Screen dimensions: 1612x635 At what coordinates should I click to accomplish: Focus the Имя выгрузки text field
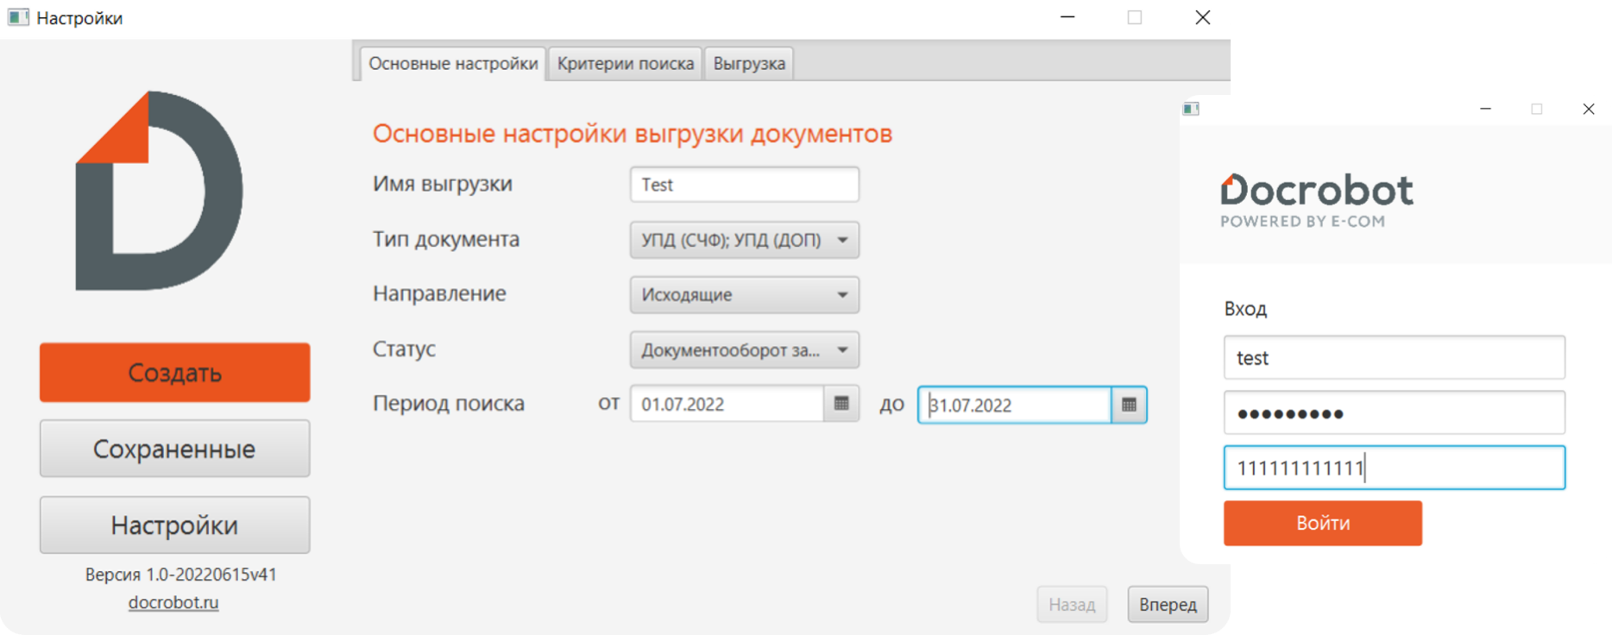744,185
